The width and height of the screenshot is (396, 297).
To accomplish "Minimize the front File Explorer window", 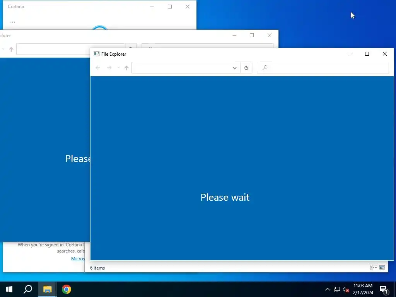I will (x=350, y=54).
